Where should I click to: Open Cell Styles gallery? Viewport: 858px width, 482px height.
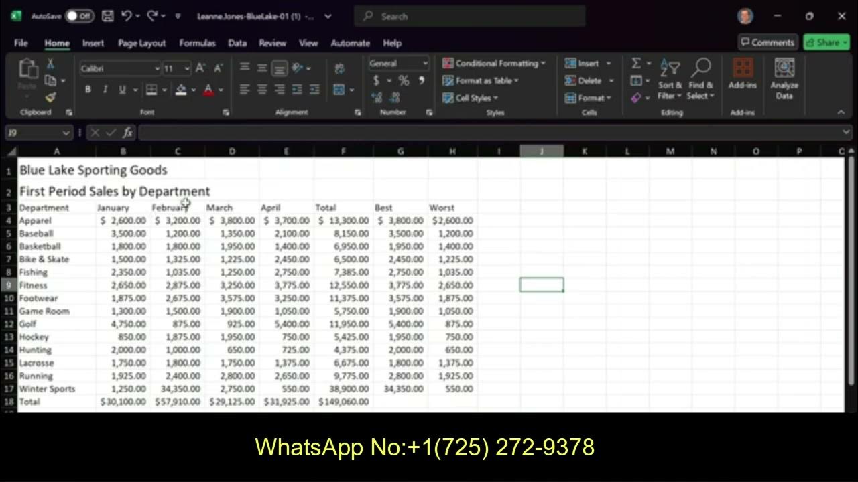tap(471, 98)
